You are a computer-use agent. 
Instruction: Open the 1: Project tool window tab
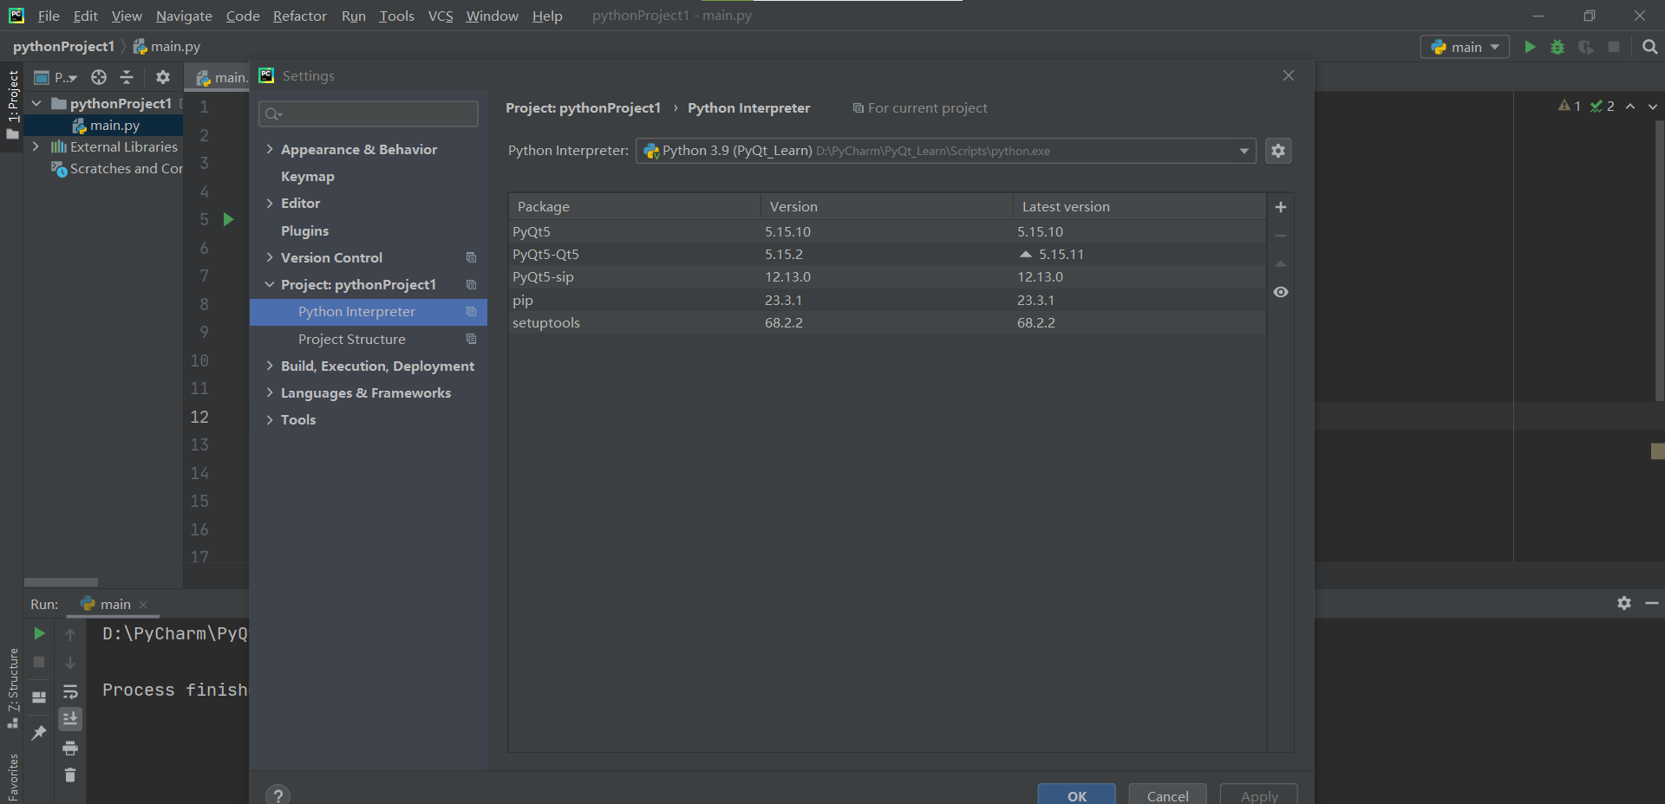[12, 105]
